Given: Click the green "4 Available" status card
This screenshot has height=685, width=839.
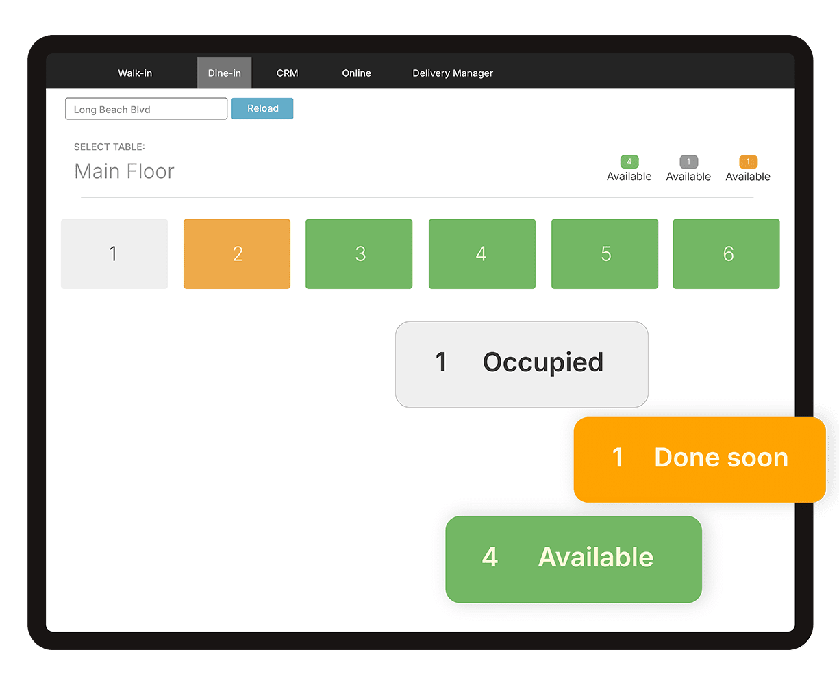Looking at the screenshot, I should coord(573,559).
